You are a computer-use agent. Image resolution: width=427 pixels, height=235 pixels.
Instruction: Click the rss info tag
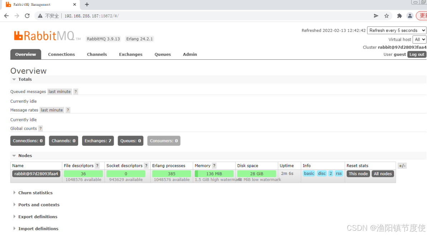338,173
